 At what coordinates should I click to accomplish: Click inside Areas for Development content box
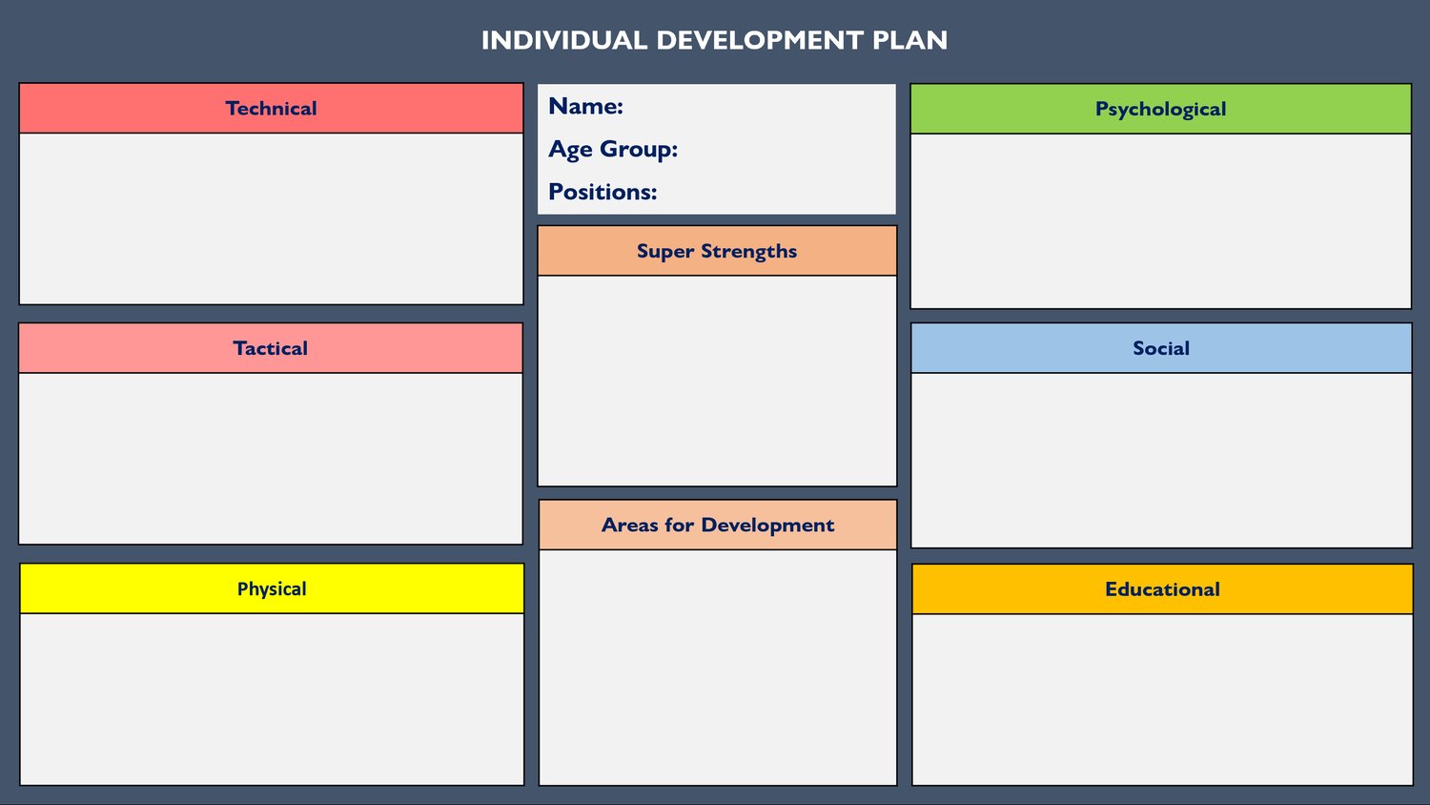coord(718,667)
